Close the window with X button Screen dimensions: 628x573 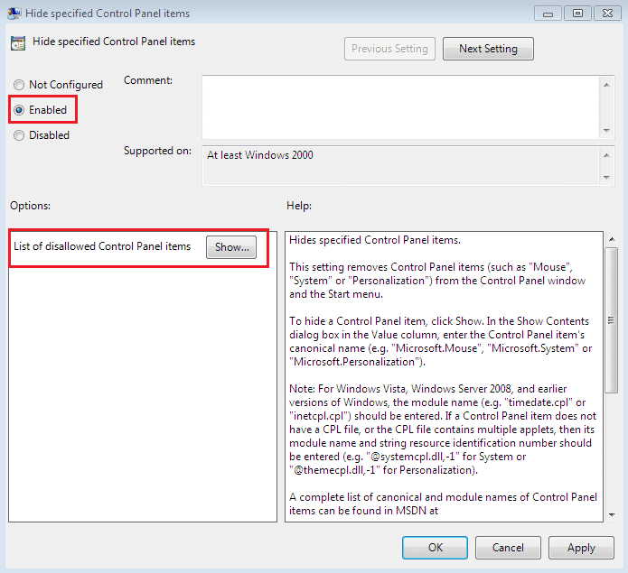pos(607,14)
